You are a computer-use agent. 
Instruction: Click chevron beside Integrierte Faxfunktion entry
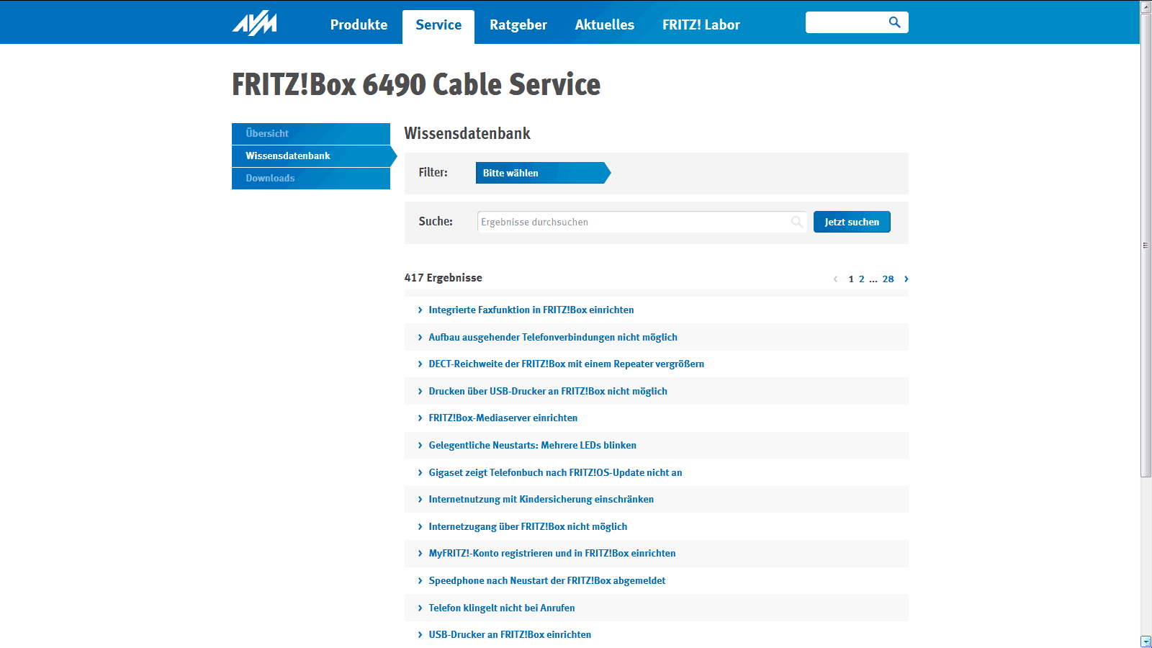pos(420,310)
